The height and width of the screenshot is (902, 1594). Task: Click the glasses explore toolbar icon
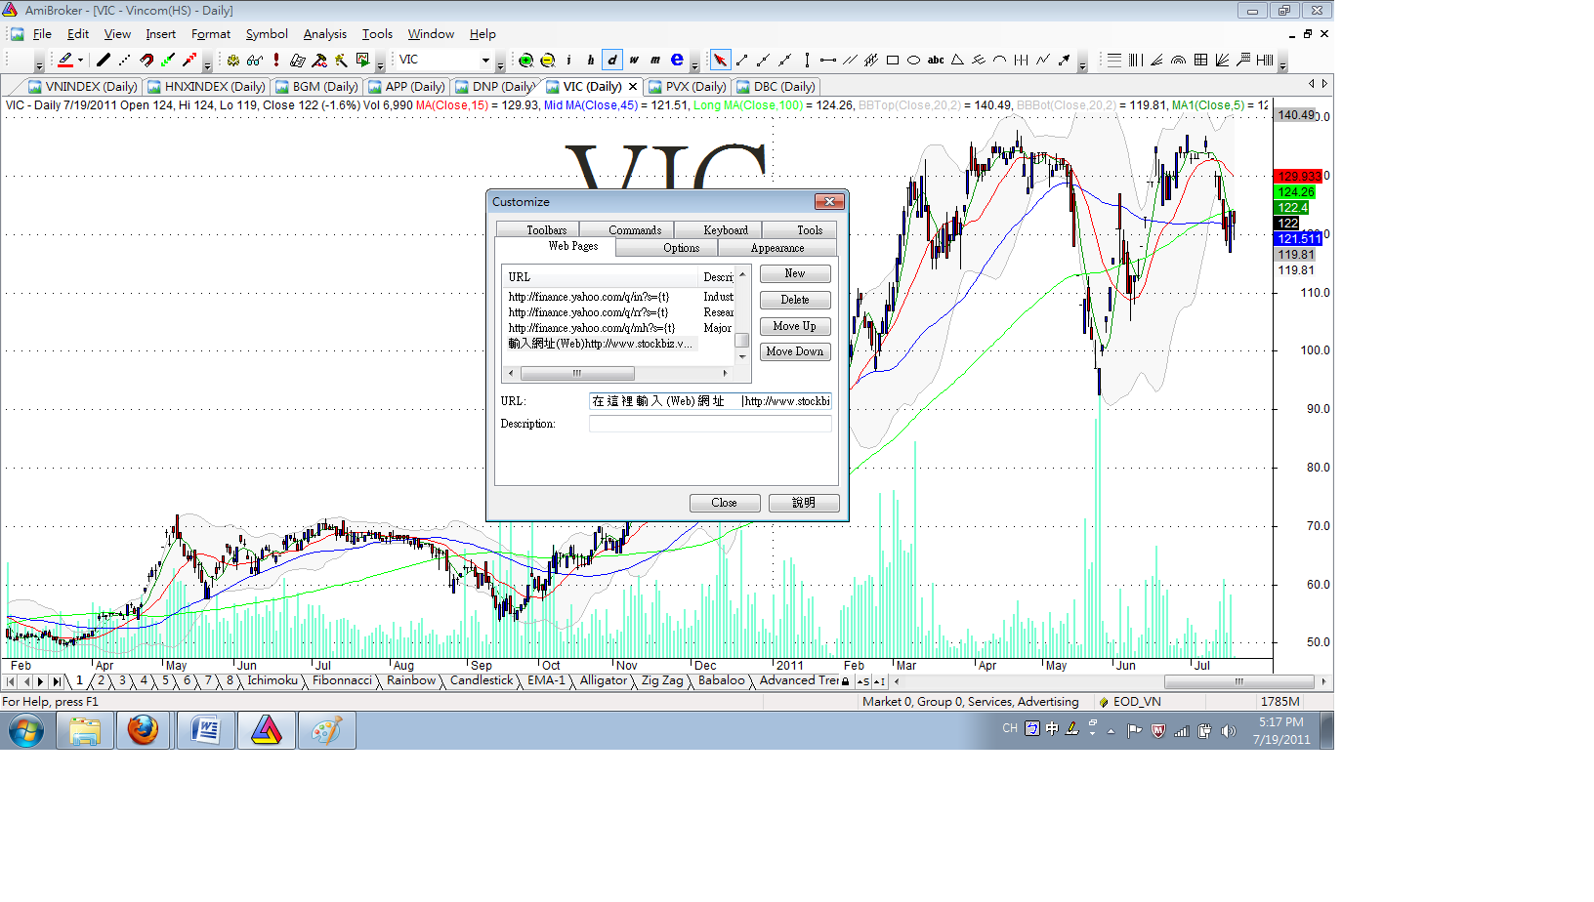255,61
